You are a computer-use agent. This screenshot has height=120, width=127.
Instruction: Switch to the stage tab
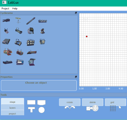tap(12, 101)
